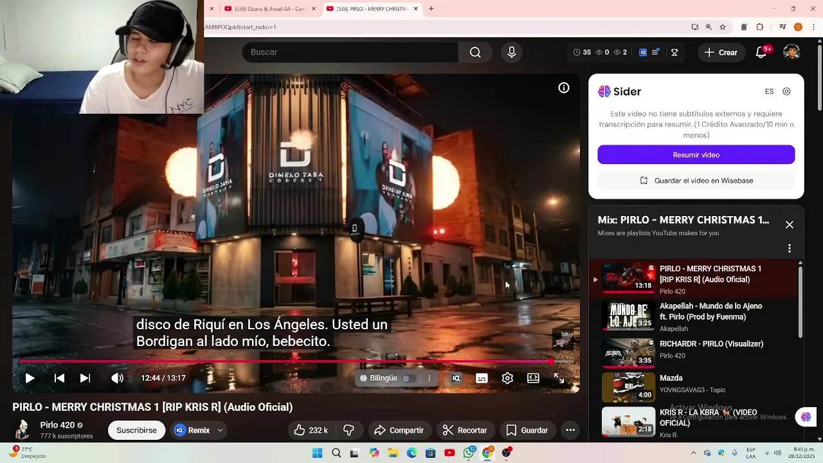The image size is (823, 463).
Task: Open the list icon beside IQ
Action: coord(655,53)
